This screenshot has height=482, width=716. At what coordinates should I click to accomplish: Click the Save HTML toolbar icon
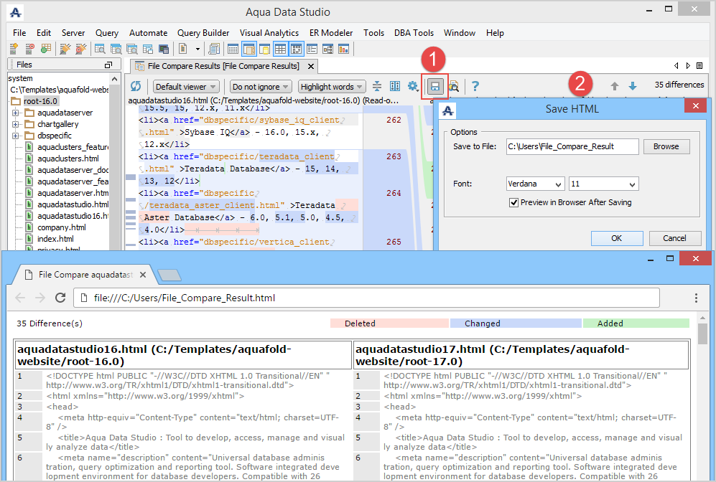tap(434, 87)
